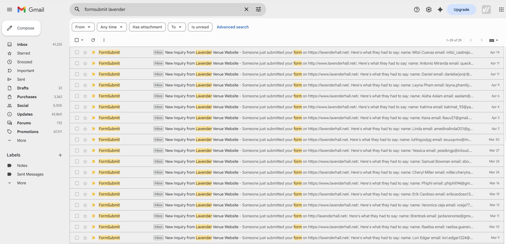506x244 pixels.
Task: Select the Daniel email checkbox
Action: pyautogui.click(x=77, y=74)
